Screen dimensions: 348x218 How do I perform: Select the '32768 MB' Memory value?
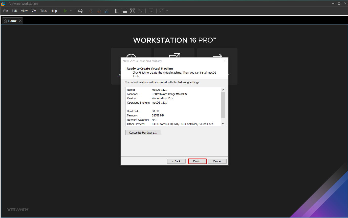[158, 115]
